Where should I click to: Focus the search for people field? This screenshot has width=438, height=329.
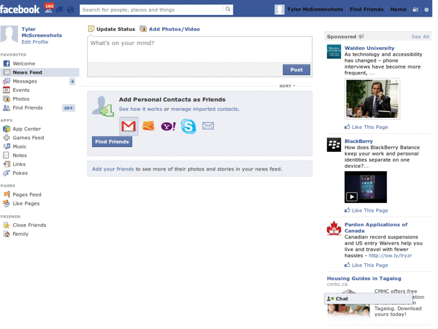152,9
